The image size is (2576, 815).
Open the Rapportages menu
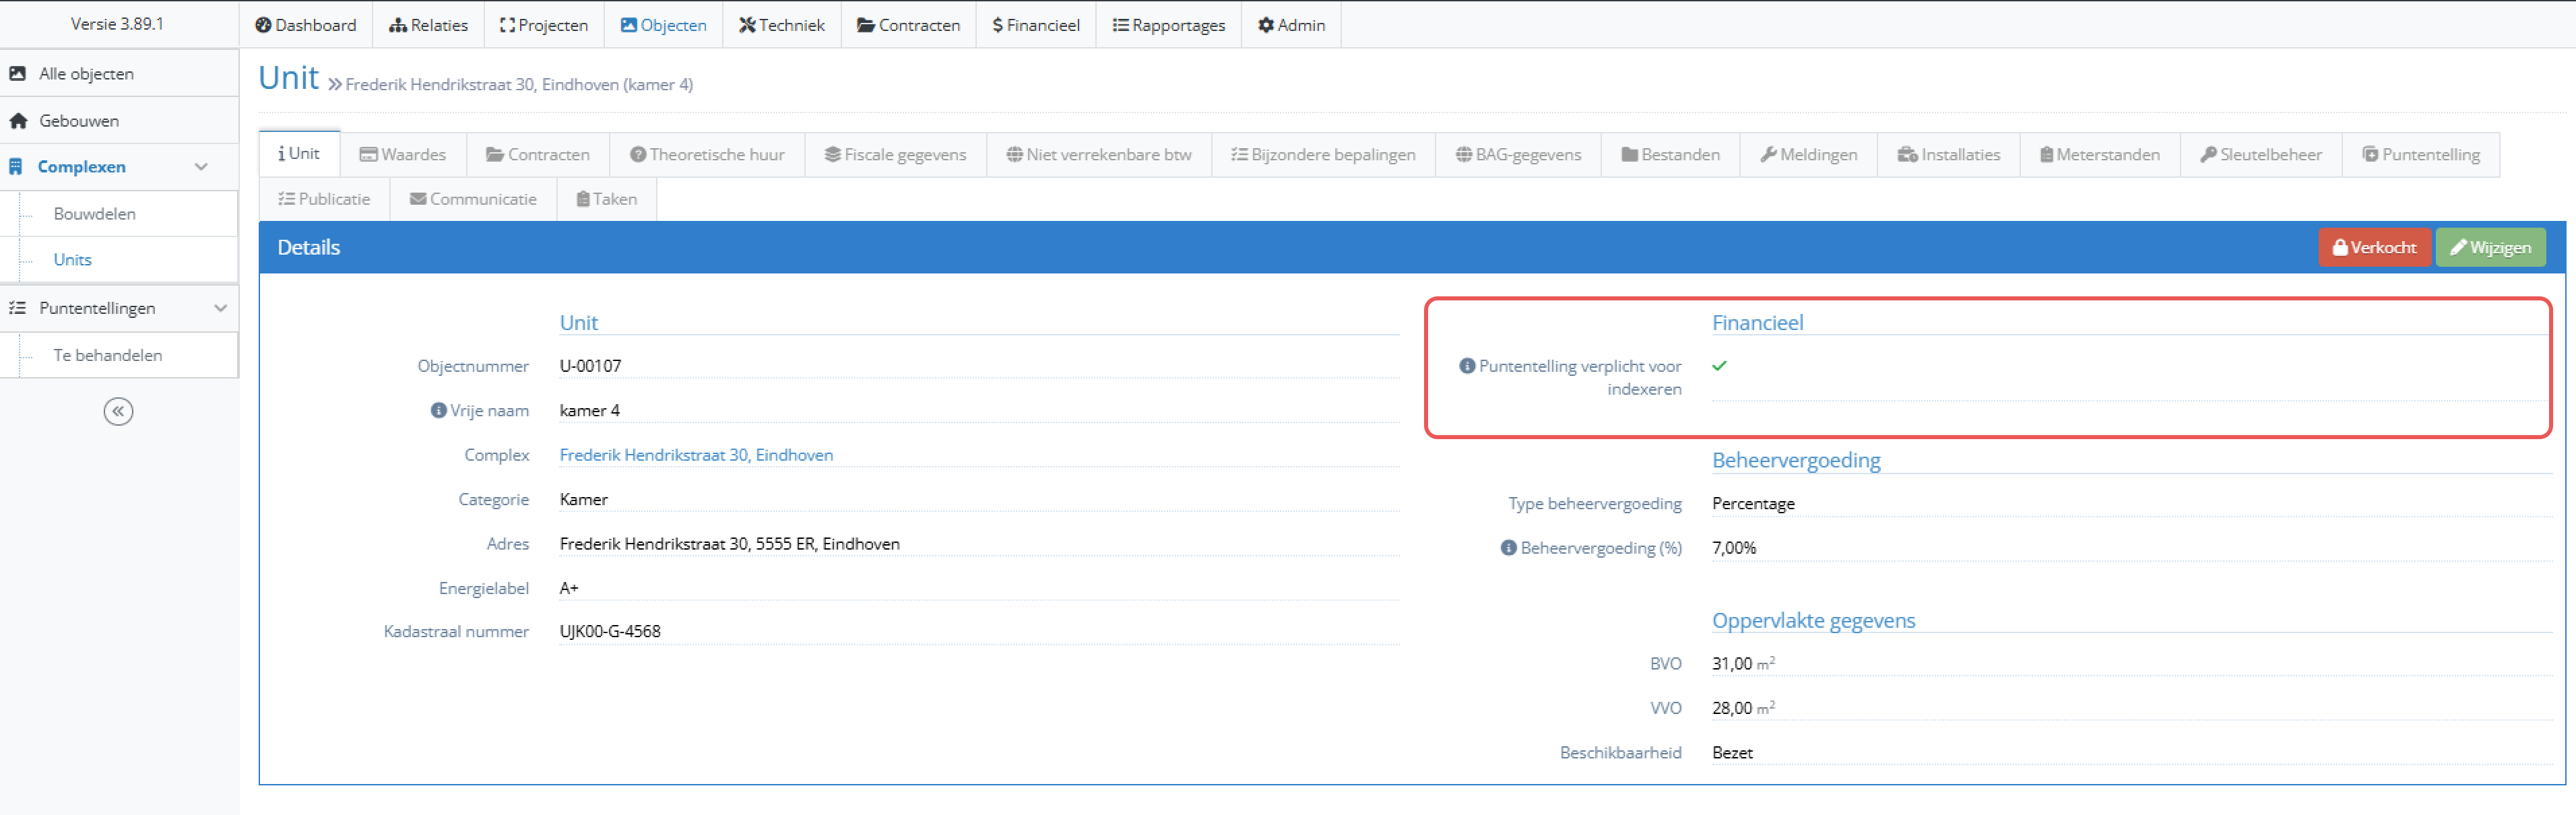pyautogui.click(x=1168, y=25)
